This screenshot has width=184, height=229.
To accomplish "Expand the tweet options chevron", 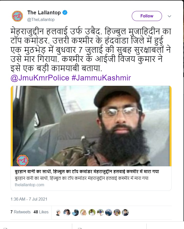I will [169, 16].
